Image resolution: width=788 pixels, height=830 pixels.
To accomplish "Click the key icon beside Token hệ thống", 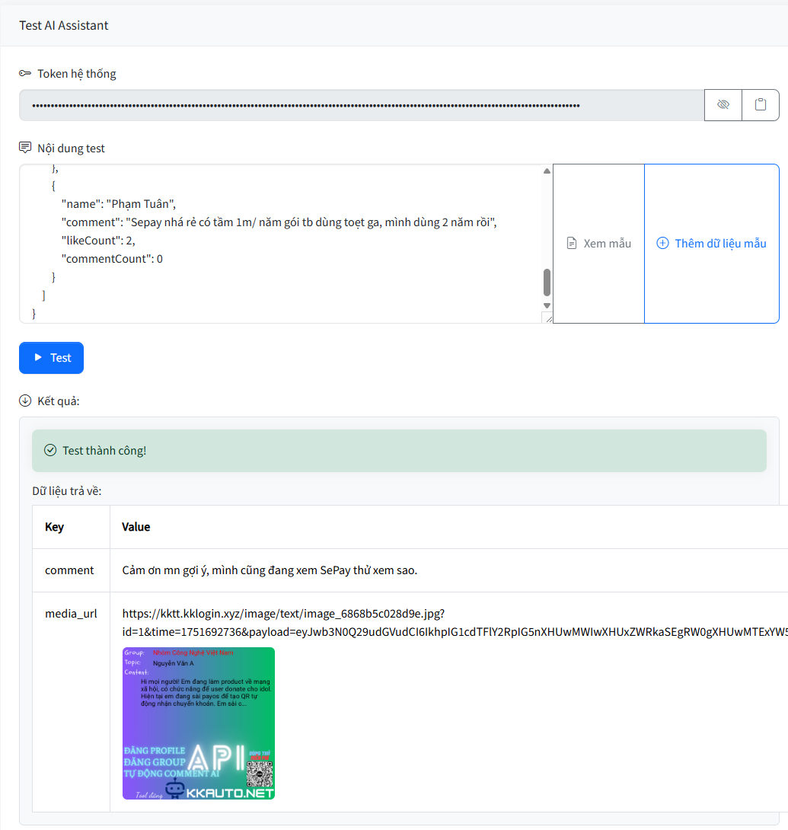I will [25, 73].
